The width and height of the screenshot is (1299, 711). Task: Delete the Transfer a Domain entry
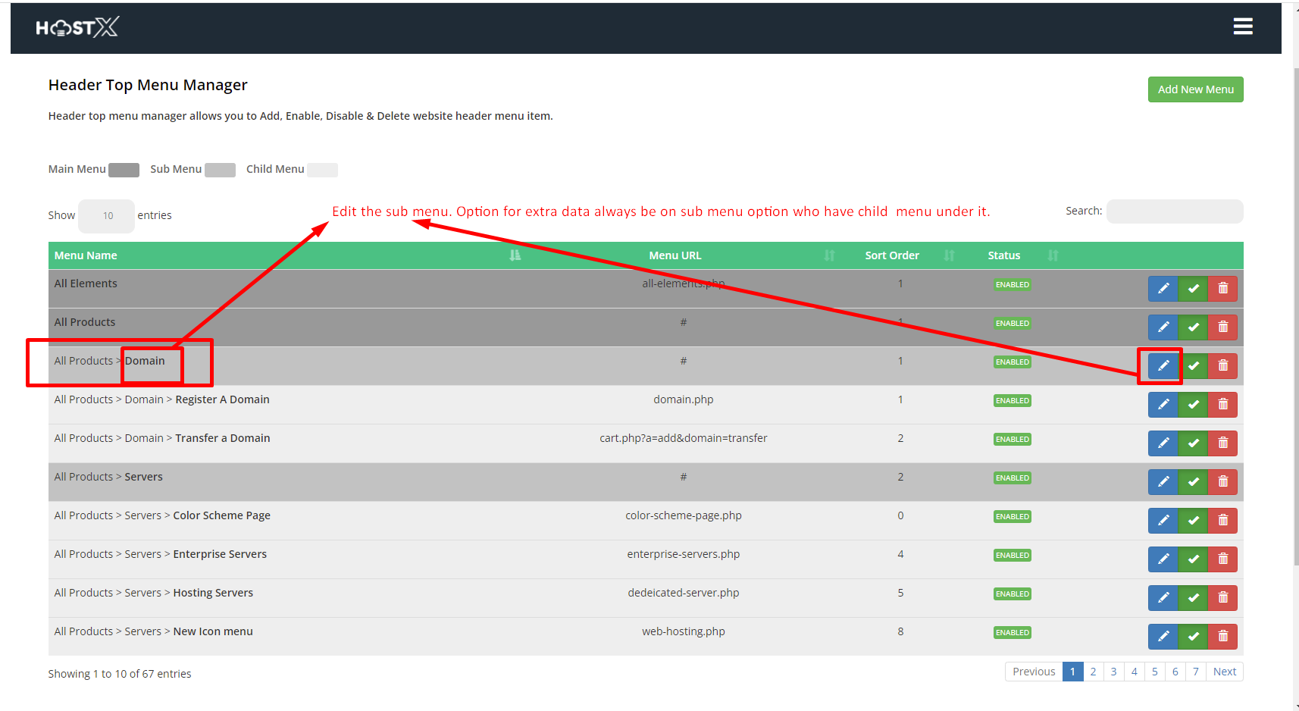click(x=1222, y=443)
